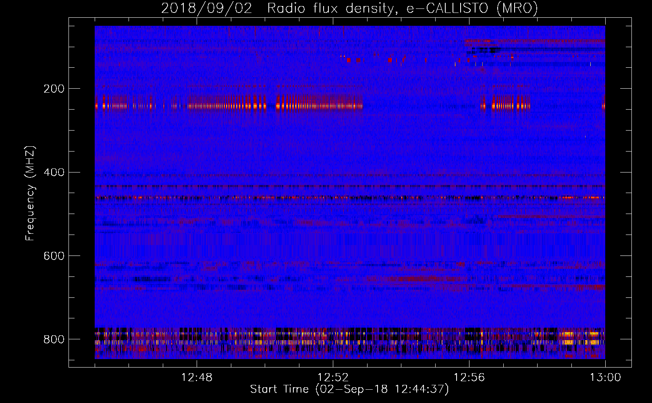Click the y-axis tick label 400
This screenshot has width=652, height=403.
(x=54, y=172)
